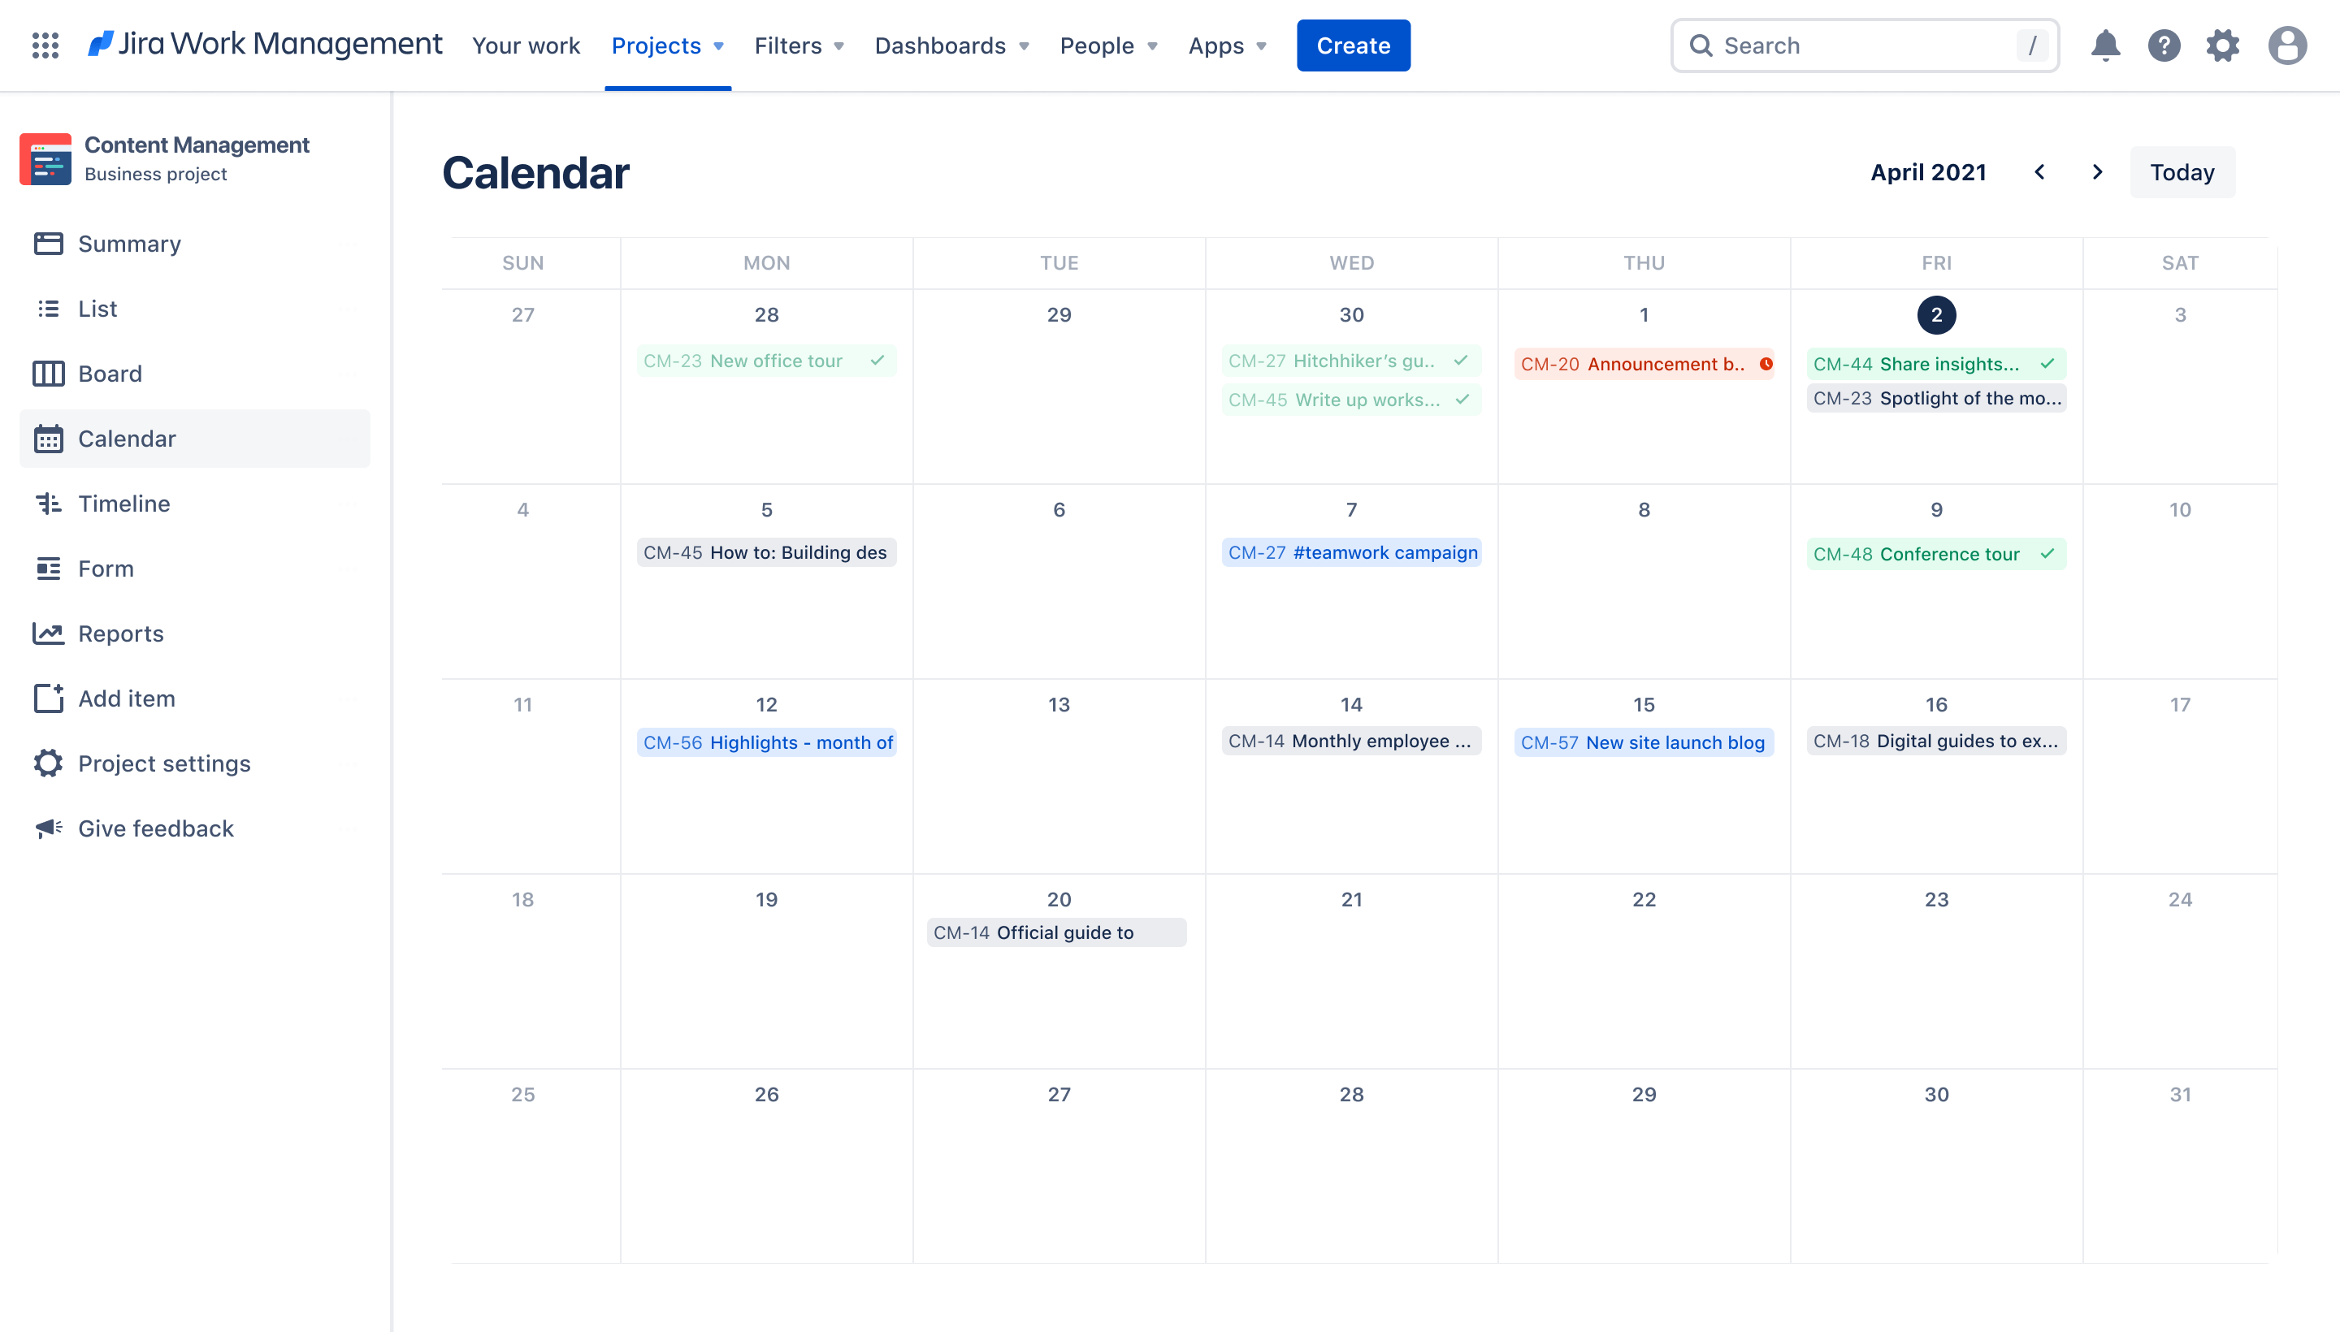Click the Timeline icon in sidebar

click(48, 503)
